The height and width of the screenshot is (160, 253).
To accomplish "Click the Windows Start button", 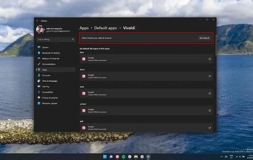I will pos(105,157).
